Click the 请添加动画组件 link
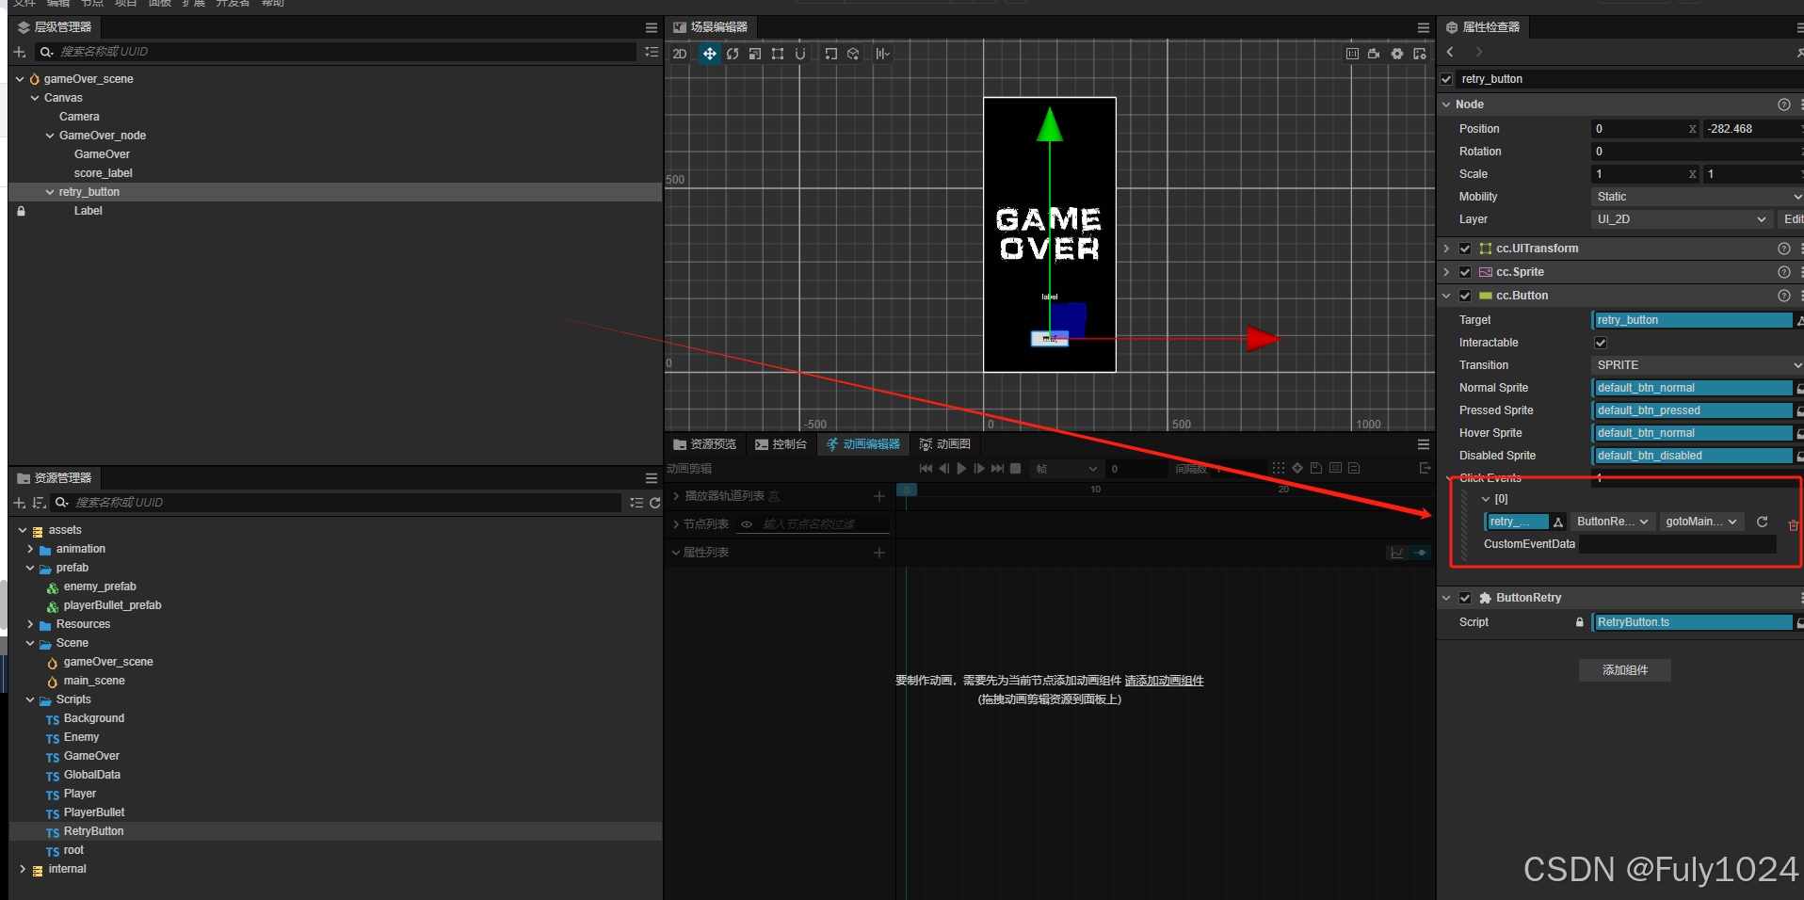 pyautogui.click(x=1164, y=681)
